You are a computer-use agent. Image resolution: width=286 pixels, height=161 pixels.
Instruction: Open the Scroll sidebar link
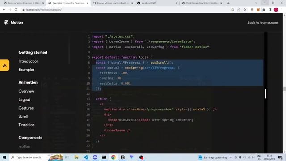(x=23, y=116)
